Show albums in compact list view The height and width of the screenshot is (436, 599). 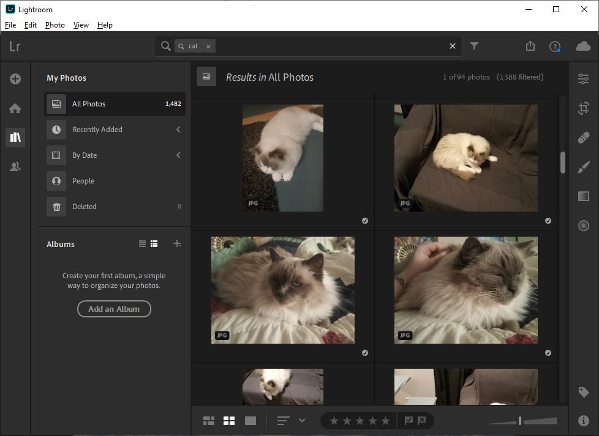point(142,243)
